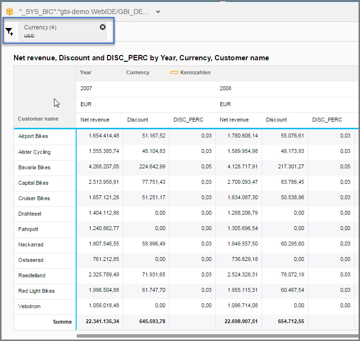
Task: Click the Kennzahlen ruler icon
Action: [x=175, y=73]
